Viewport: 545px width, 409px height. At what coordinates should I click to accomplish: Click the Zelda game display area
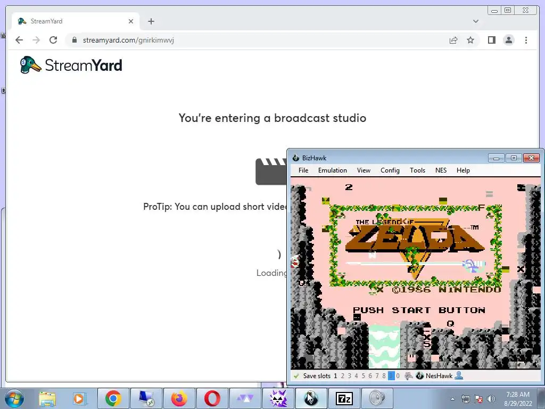[x=415, y=273]
